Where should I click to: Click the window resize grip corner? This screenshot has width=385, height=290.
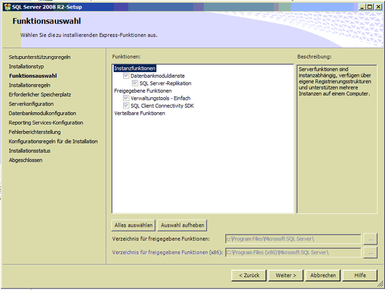click(x=380, y=284)
